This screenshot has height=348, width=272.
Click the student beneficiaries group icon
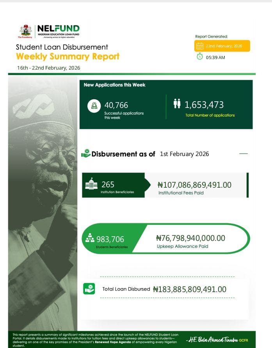click(x=90, y=238)
